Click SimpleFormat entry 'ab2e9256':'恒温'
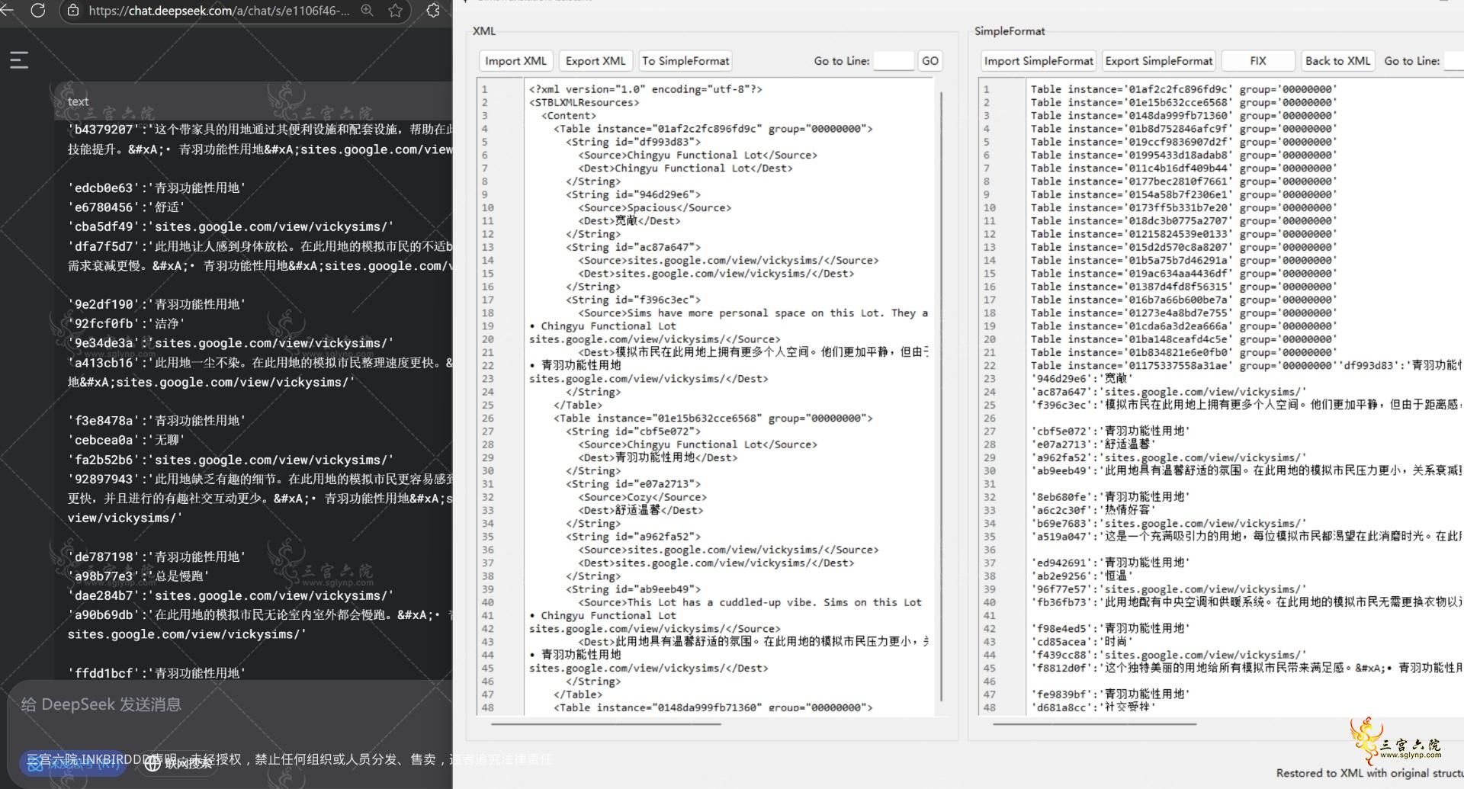 [x=1081, y=576]
